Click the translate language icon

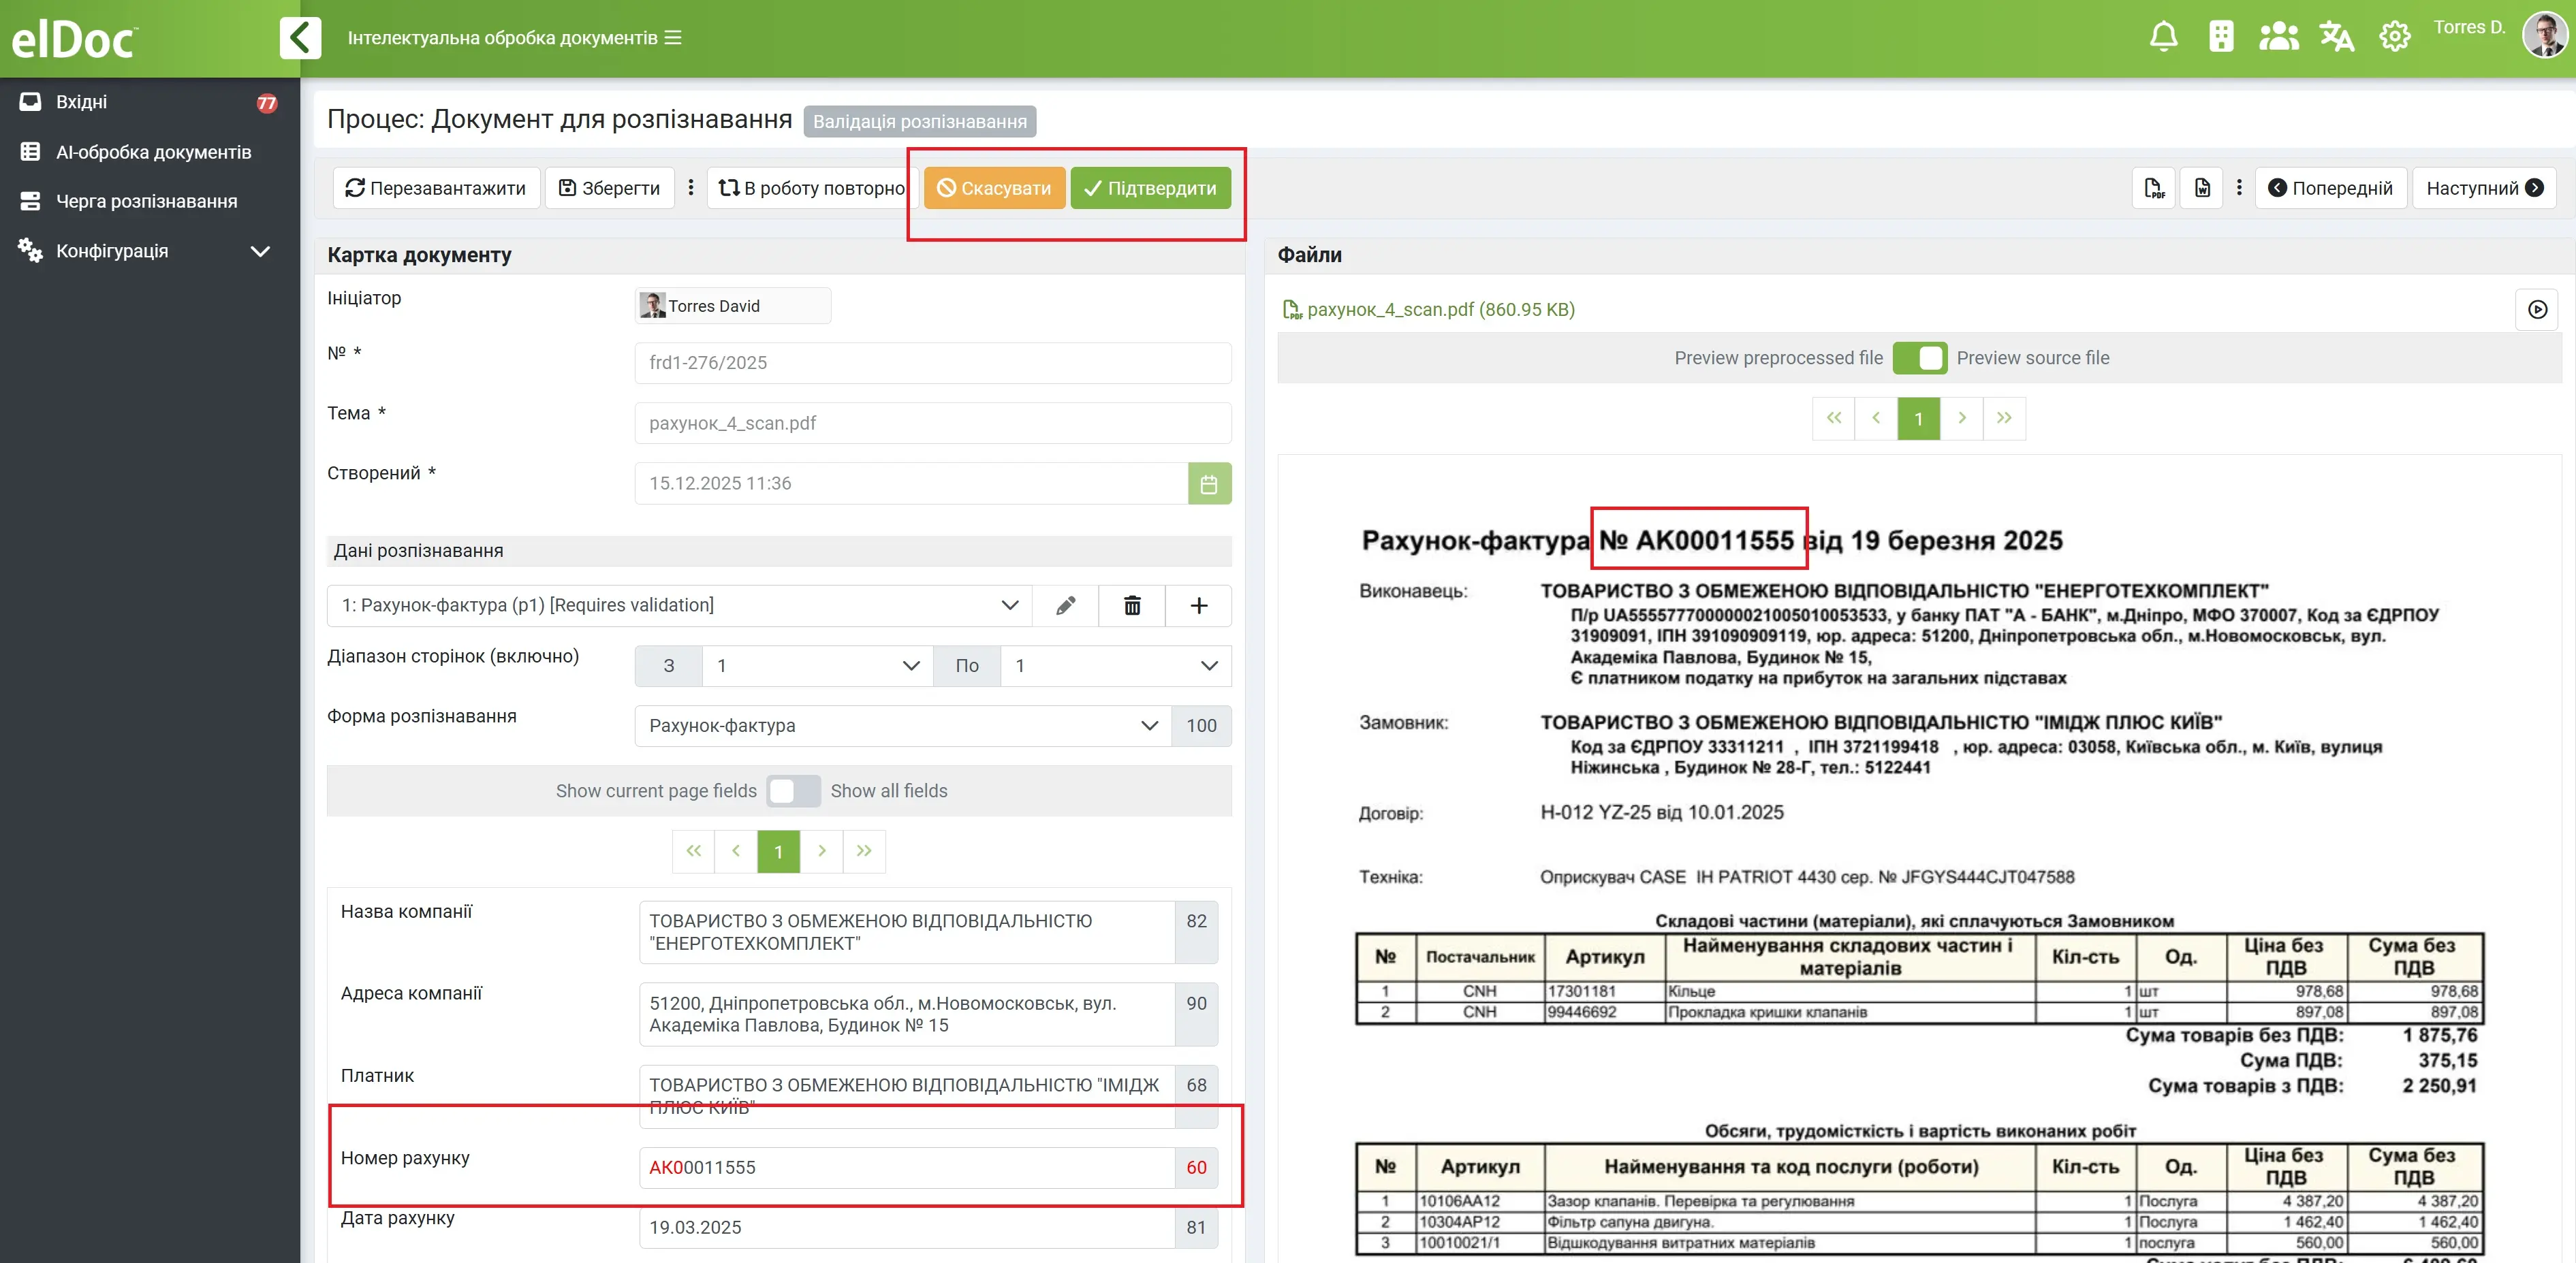click(2336, 37)
